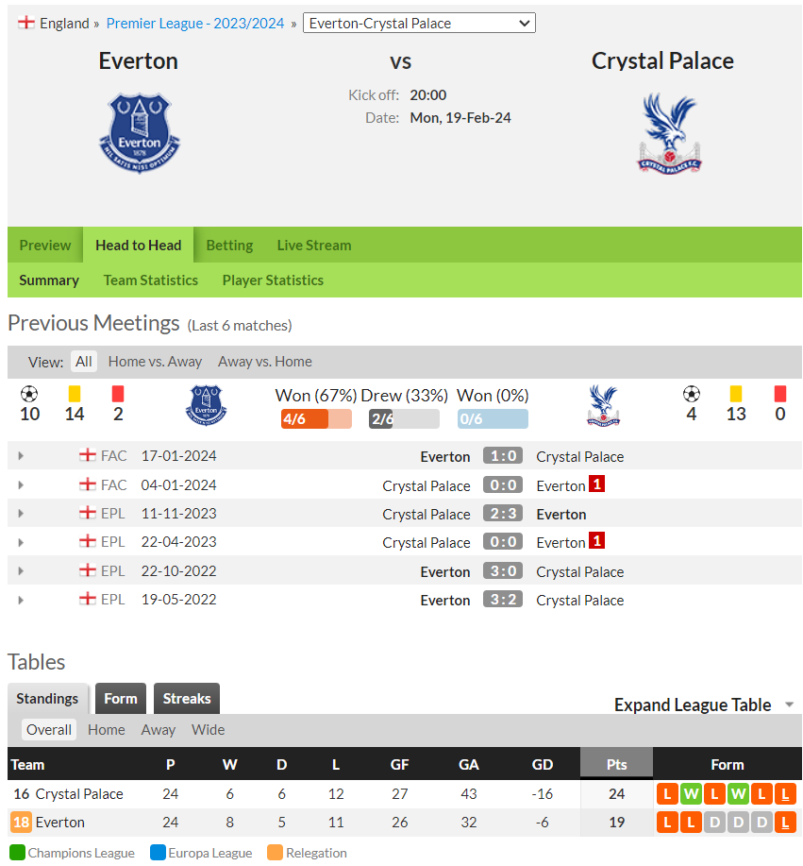Click the Everton goals football icon
Viewport: 803px width, 866px height.
[x=29, y=394]
